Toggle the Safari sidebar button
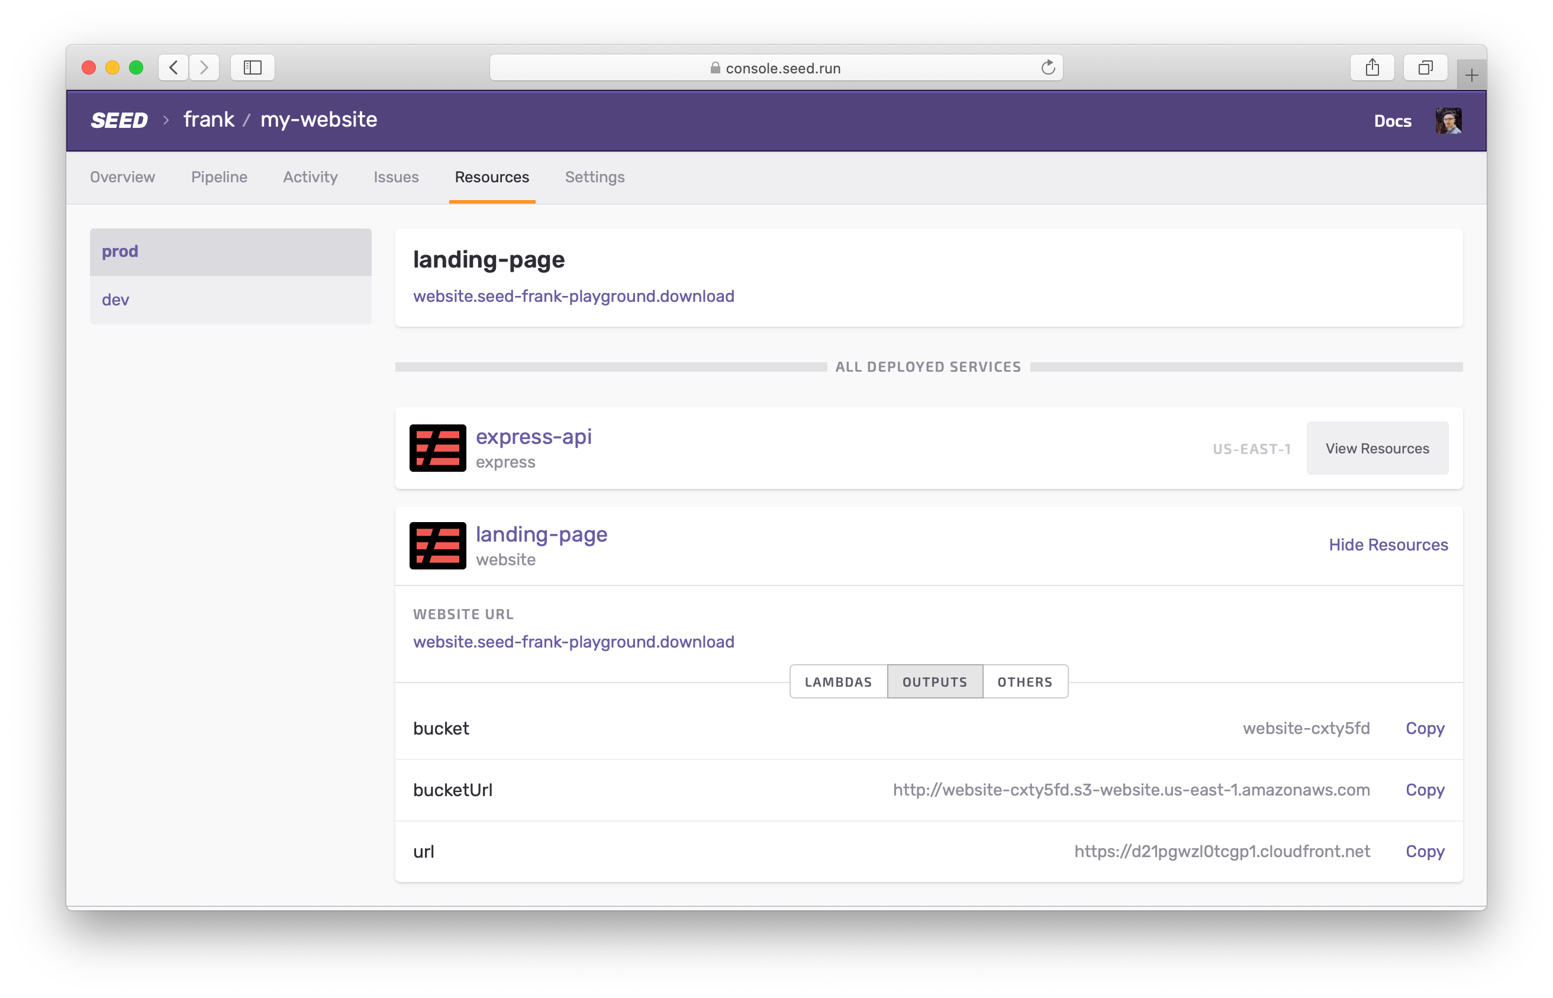 click(252, 67)
